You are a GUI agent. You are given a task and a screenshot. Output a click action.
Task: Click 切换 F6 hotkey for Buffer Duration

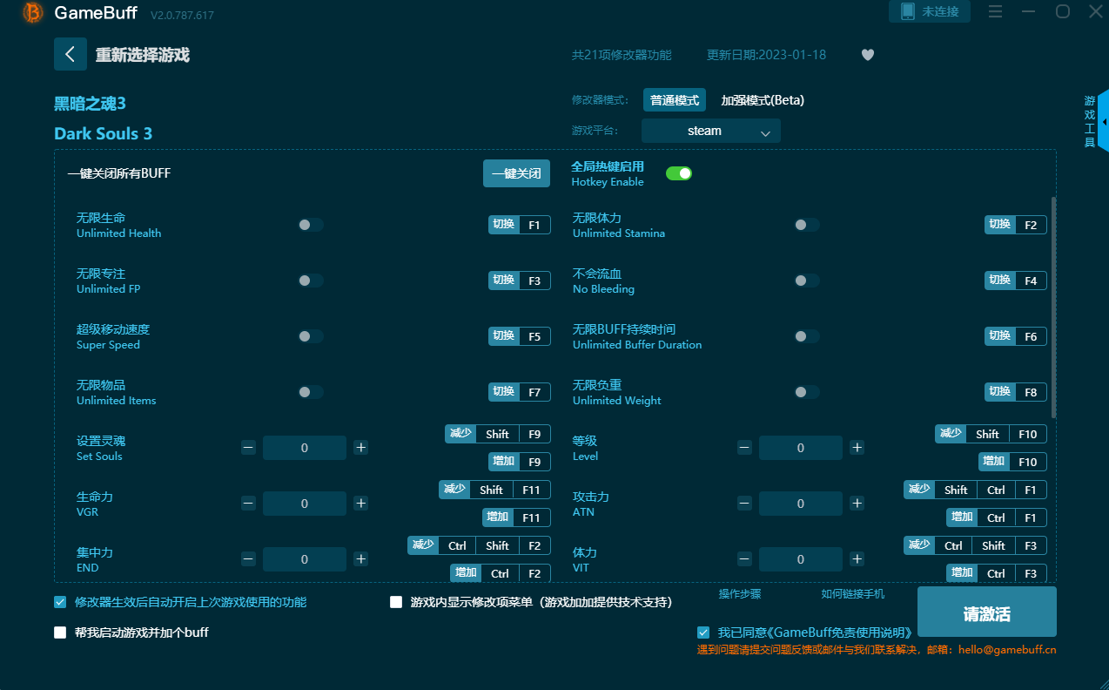pyautogui.click(x=1016, y=336)
